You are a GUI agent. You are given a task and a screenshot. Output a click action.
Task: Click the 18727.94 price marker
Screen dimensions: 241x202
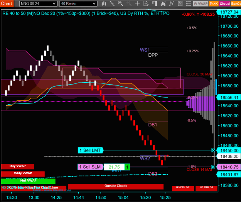click(x=229, y=12)
